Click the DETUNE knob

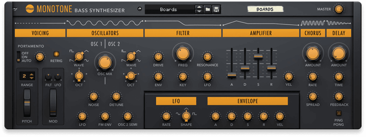(116, 96)
